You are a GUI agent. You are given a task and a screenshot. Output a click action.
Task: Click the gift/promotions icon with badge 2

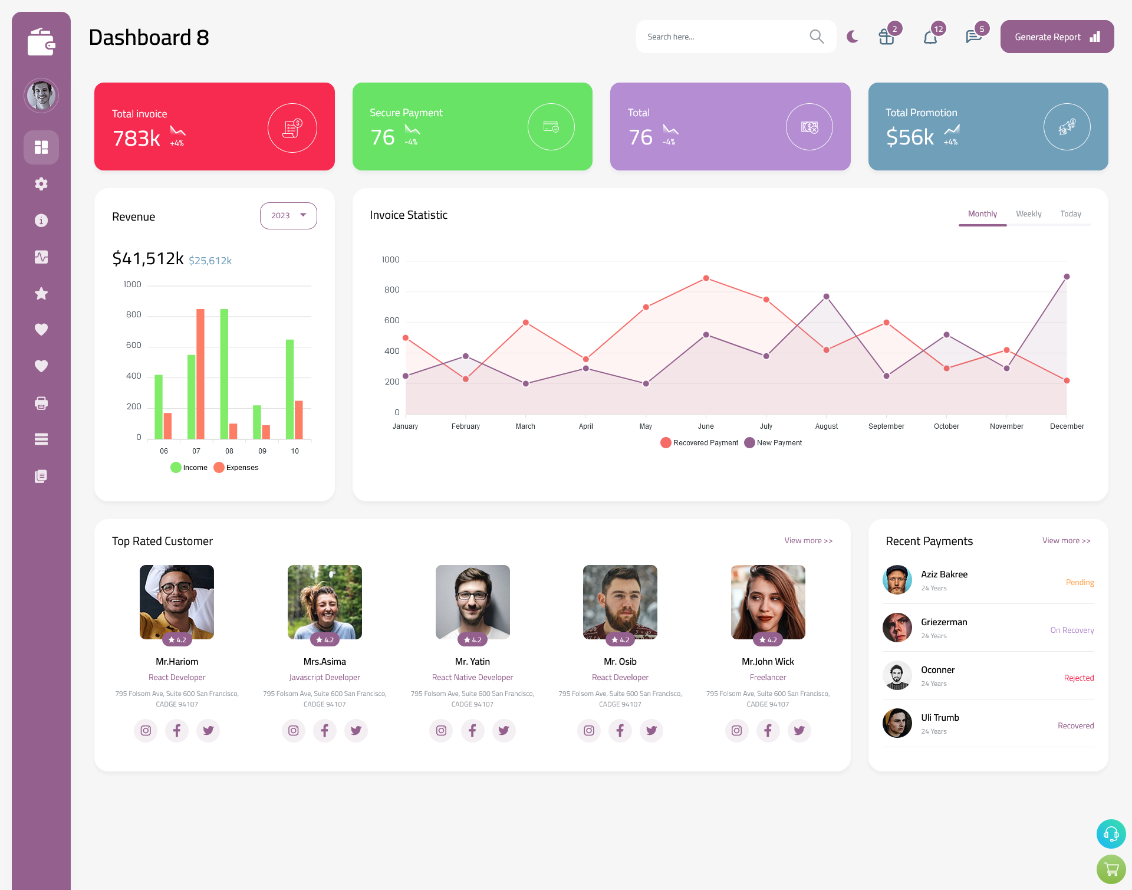(x=887, y=37)
